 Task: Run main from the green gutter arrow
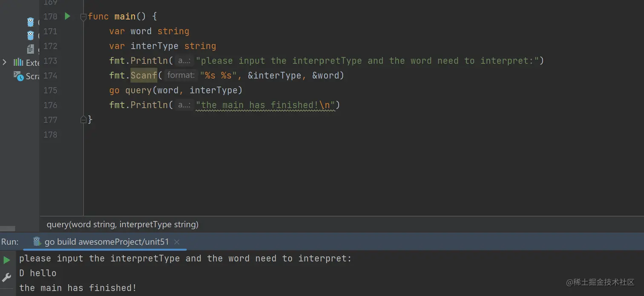[67, 16]
